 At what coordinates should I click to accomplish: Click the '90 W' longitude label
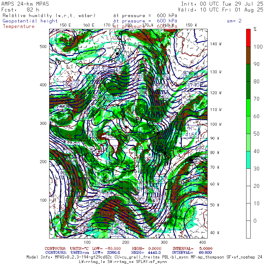215,138
